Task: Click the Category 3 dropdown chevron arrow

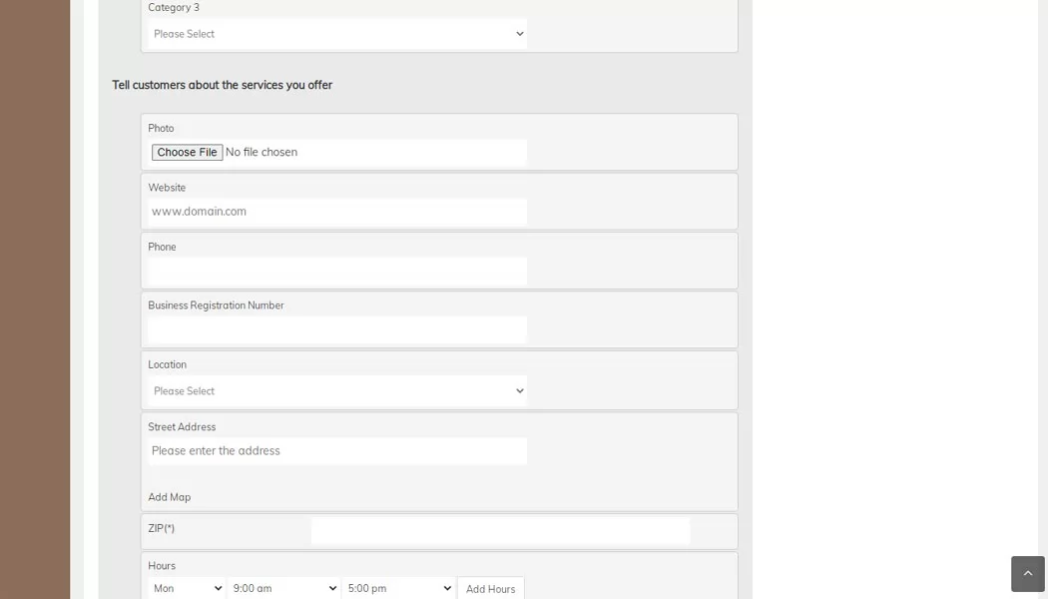Action: (519, 34)
